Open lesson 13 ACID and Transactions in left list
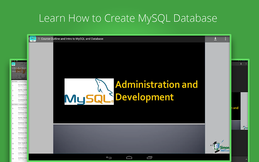 19,148
